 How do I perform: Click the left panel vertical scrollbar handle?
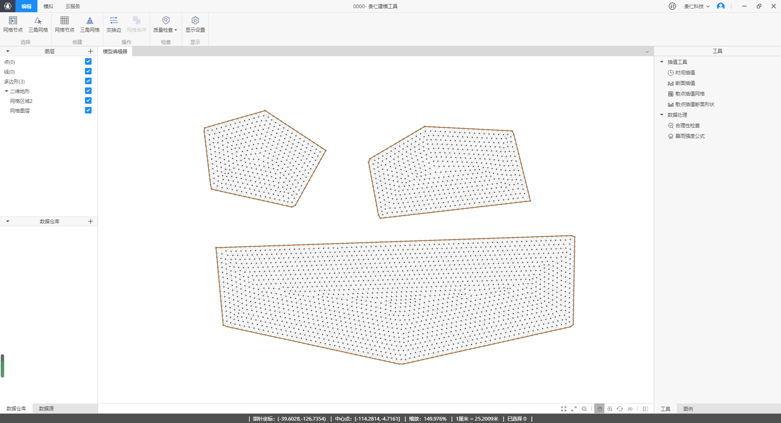[x=2, y=366]
